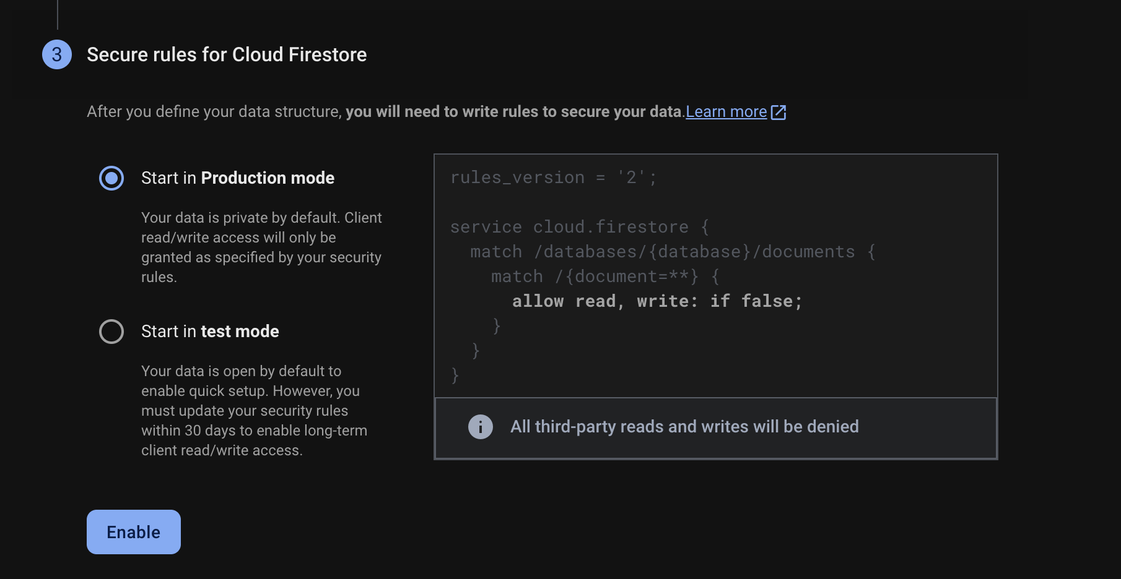
Task: Click the 'match /{document=**}' code line
Action: point(605,277)
